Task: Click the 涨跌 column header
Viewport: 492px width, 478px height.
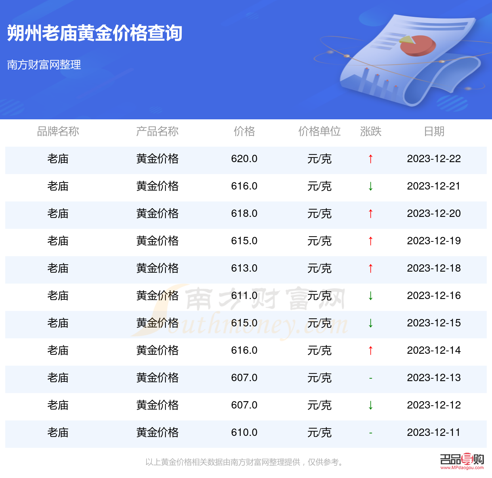Action: tap(371, 131)
